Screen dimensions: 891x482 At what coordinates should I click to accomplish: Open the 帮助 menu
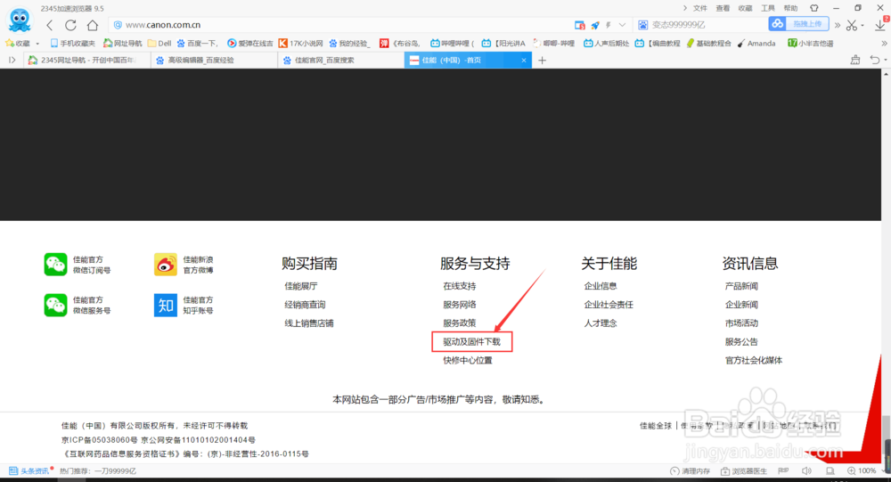tap(790, 8)
